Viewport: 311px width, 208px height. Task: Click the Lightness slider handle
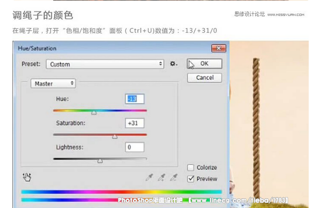point(100,161)
